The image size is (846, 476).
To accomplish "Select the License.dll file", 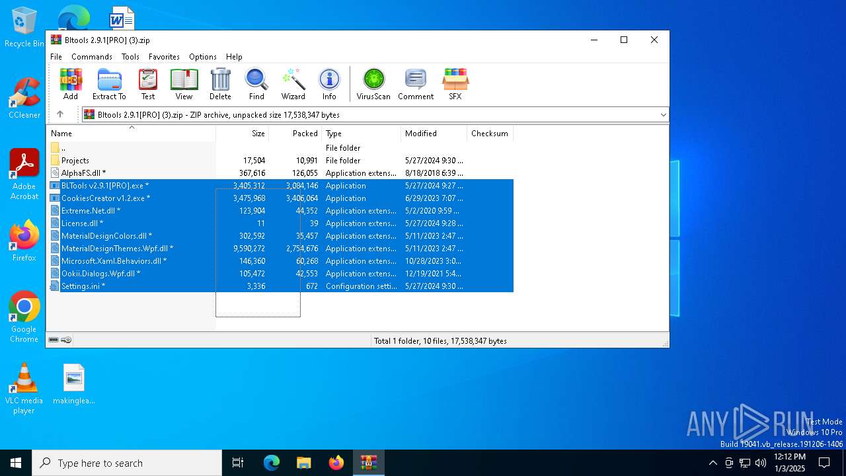I will point(280,223).
